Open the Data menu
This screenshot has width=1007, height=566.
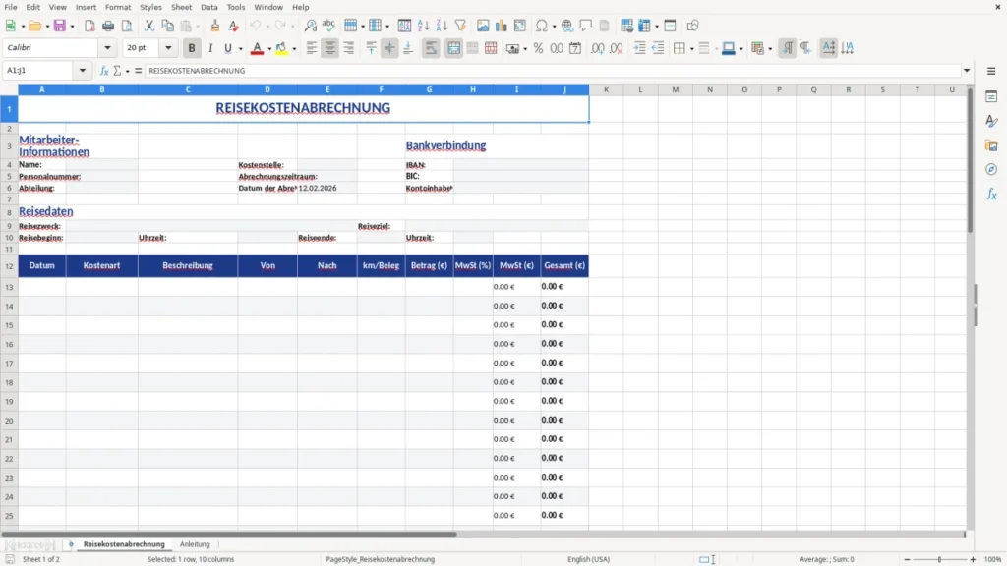pos(208,7)
